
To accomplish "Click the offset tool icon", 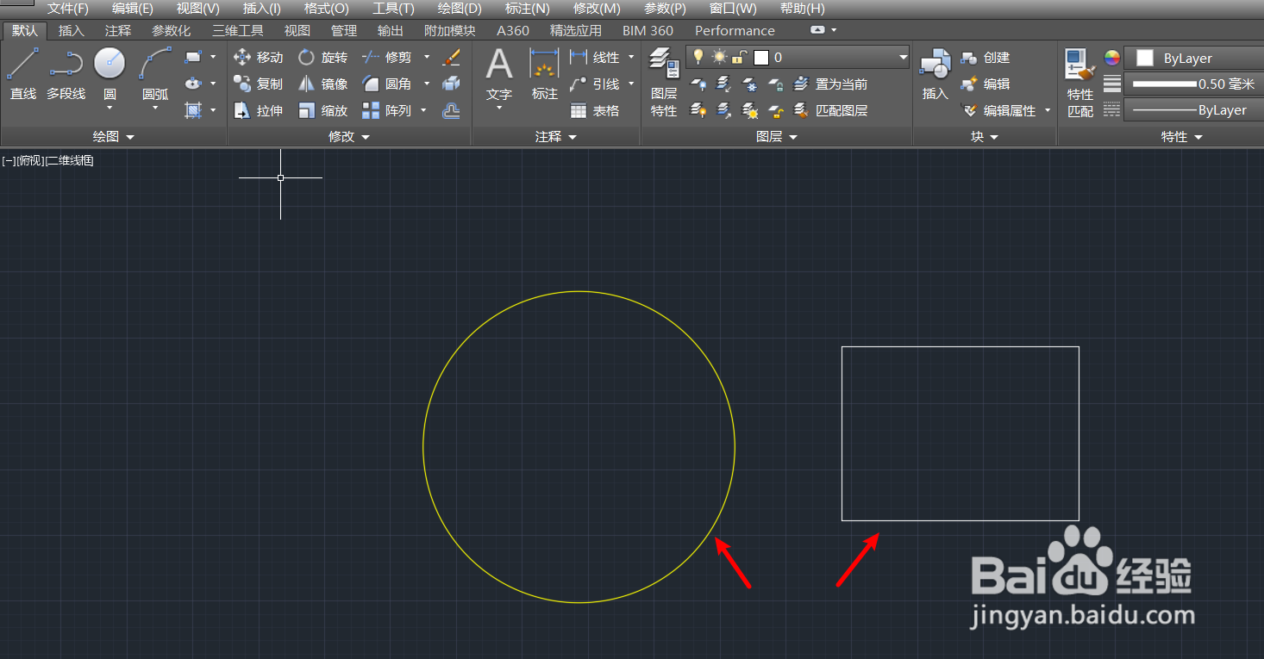I will click(x=451, y=111).
